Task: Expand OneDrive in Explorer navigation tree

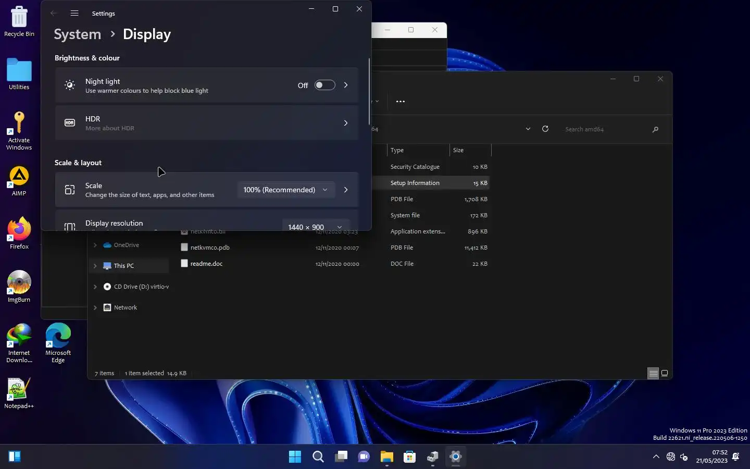Action: (95, 245)
